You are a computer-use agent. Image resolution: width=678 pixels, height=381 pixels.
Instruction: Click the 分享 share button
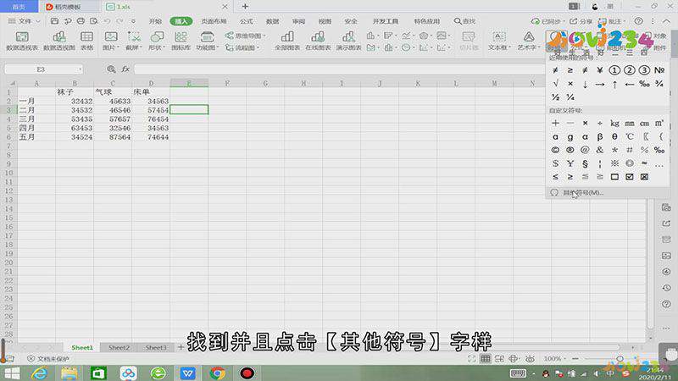tap(581, 21)
